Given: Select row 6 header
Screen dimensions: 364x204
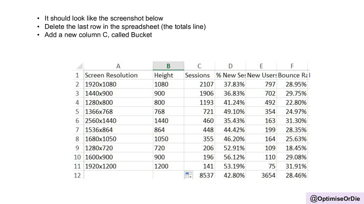Looking at the screenshot, I should point(77,121).
